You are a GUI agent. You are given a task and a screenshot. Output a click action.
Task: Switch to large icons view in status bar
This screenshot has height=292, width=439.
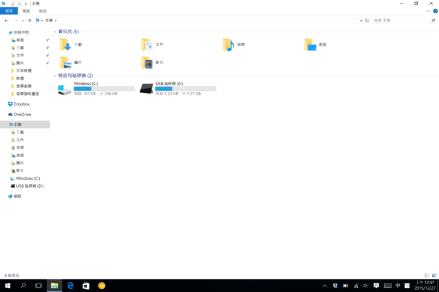434,275
